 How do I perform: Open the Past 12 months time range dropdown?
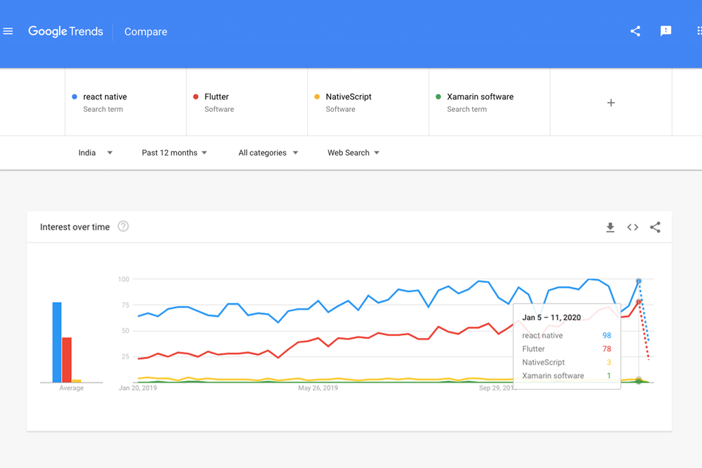click(x=174, y=152)
